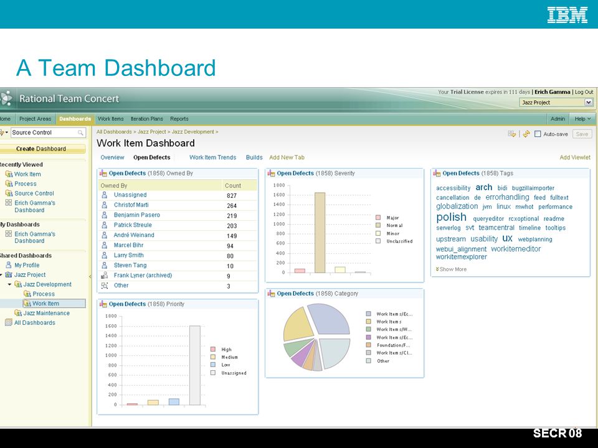This screenshot has width=598, height=448.
Task: Open the Reports menu
Action: click(179, 119)
